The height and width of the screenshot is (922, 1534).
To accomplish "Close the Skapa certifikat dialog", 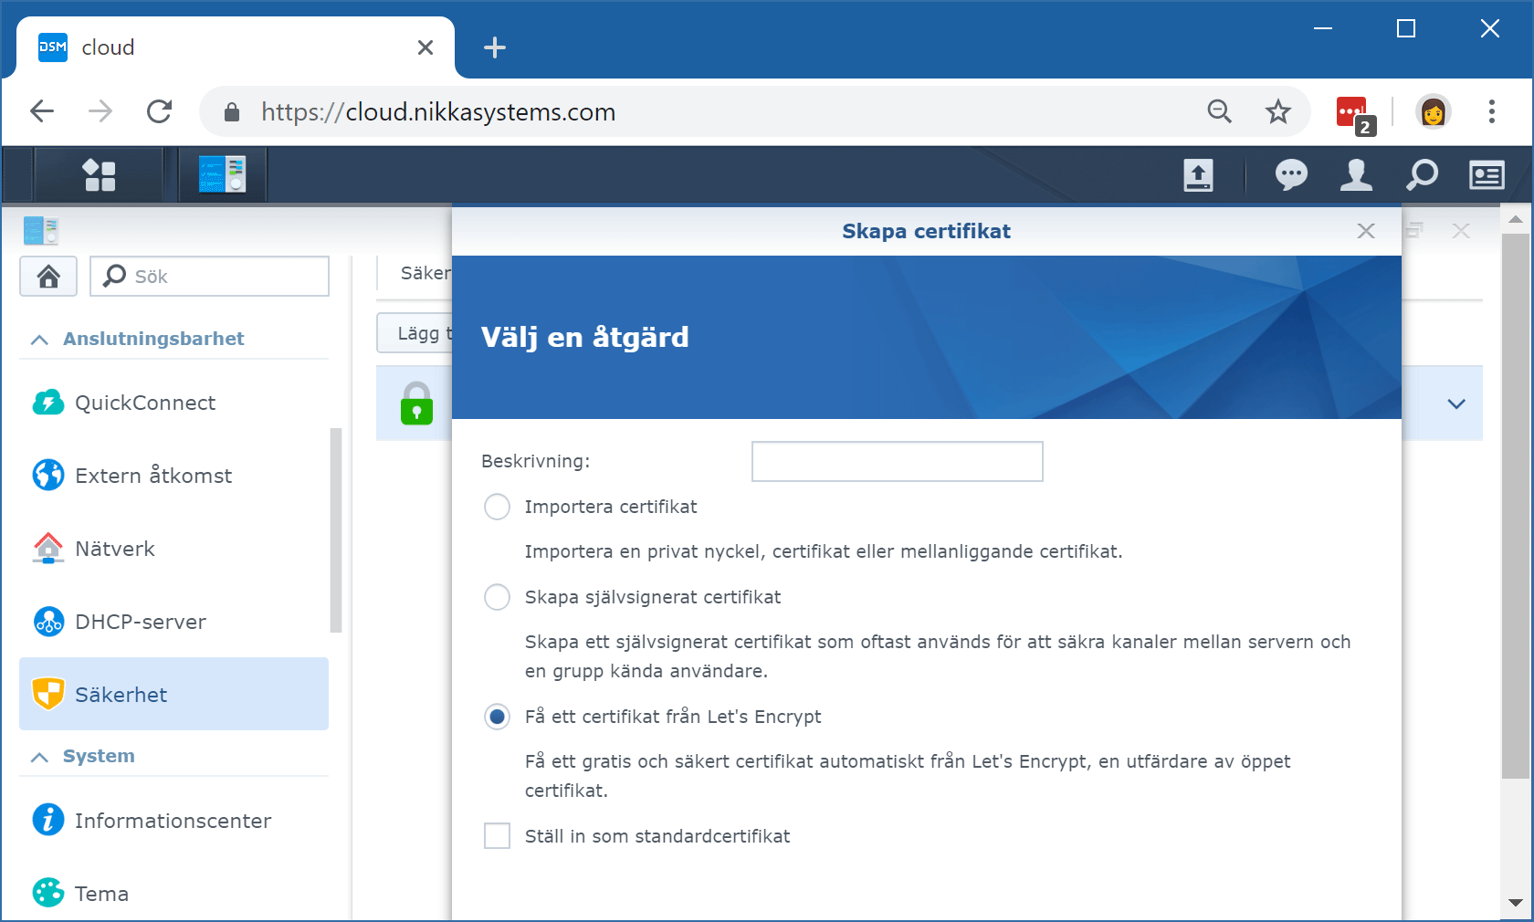I will (1366, 231).
